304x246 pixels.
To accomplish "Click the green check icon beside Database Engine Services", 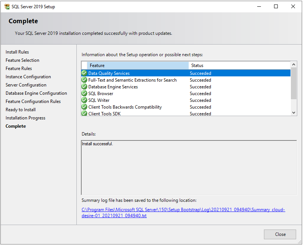I will coord(84,87).
